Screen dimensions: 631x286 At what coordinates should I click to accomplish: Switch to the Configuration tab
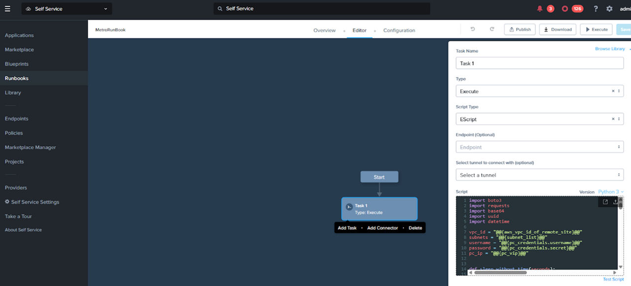click(x=399, y=31)
